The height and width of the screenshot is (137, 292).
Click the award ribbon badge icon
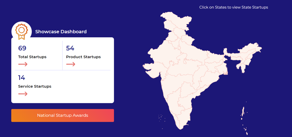[x=21, y=31]
